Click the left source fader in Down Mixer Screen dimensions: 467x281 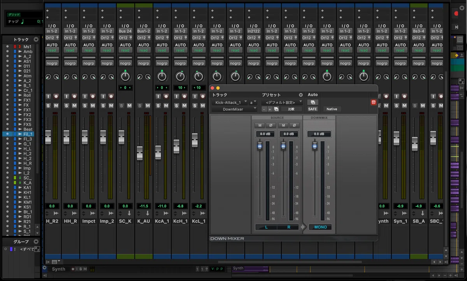click(260, 146)
